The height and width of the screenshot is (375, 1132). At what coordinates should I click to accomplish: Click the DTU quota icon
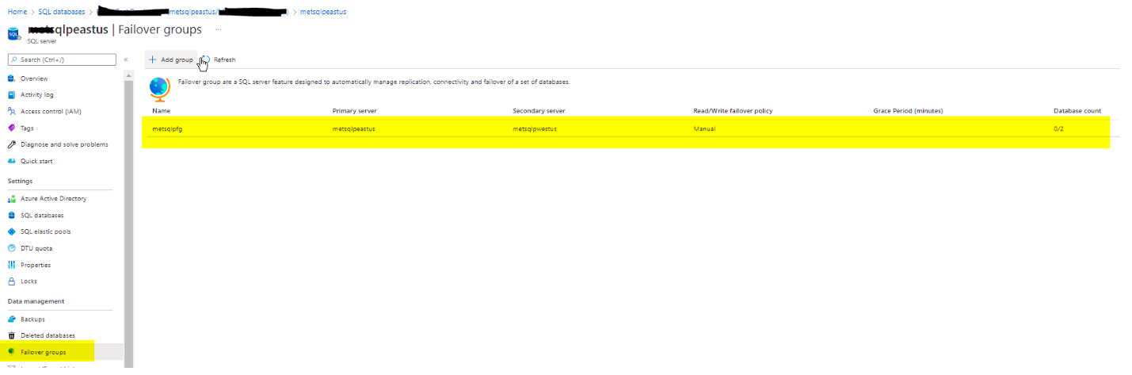point(11,248)
